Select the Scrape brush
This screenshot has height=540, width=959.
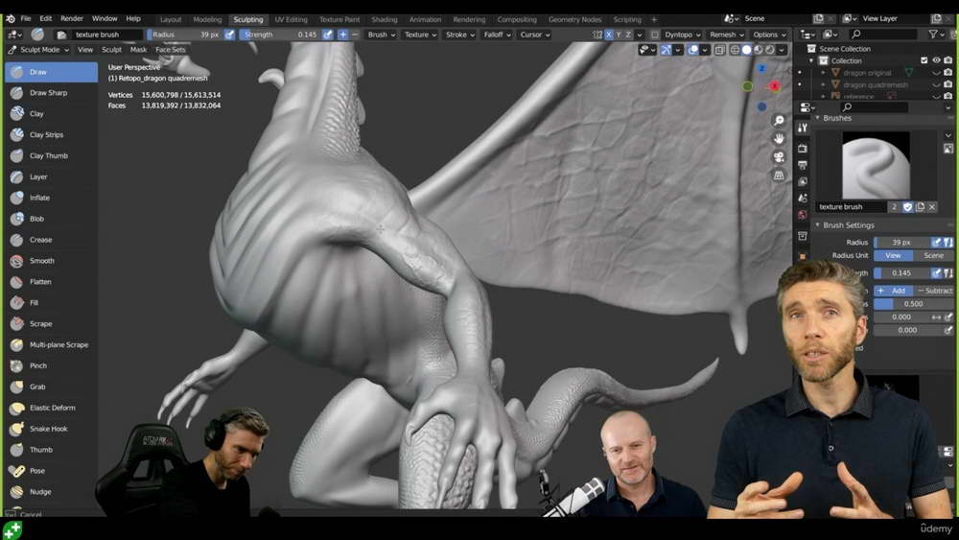pyautogui.click(x=52, y=323)
